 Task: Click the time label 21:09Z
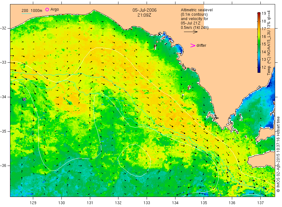pyautogui.click(x=144, y=15)
